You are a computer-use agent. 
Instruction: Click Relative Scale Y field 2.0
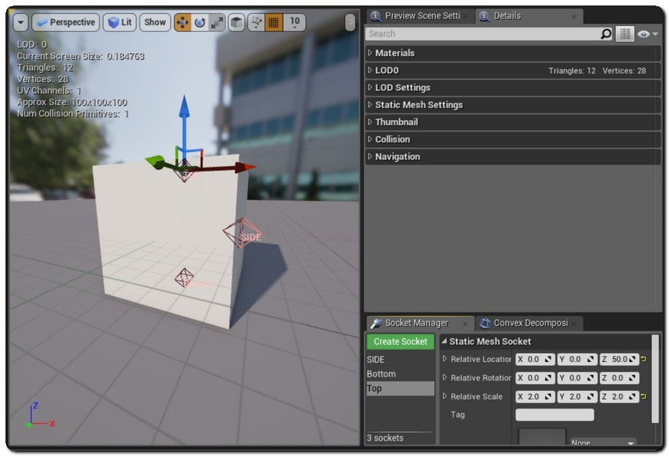tap(577, 396)
